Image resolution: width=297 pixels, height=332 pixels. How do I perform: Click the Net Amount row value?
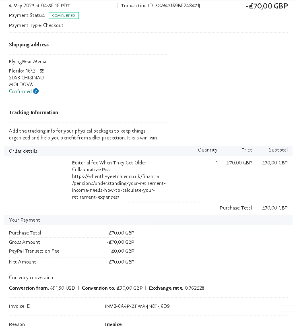click(x=121, y=262)
